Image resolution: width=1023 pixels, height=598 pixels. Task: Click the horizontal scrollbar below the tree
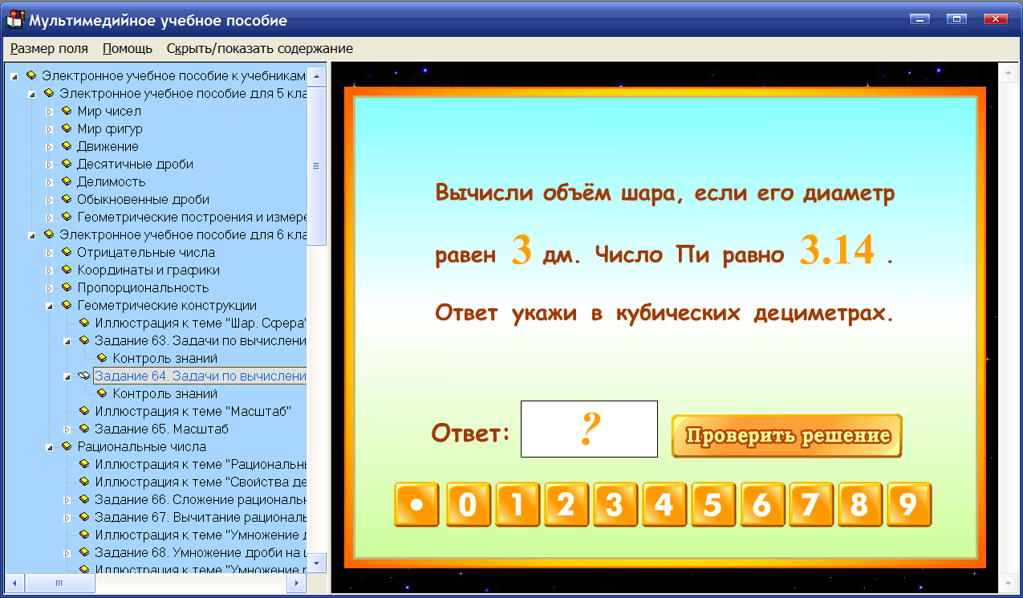[60, 584]
